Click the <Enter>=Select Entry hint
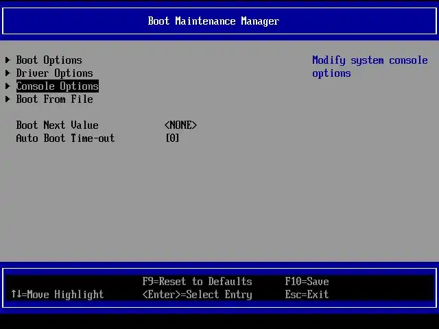439x329 pixels. [x=197, y=294]
